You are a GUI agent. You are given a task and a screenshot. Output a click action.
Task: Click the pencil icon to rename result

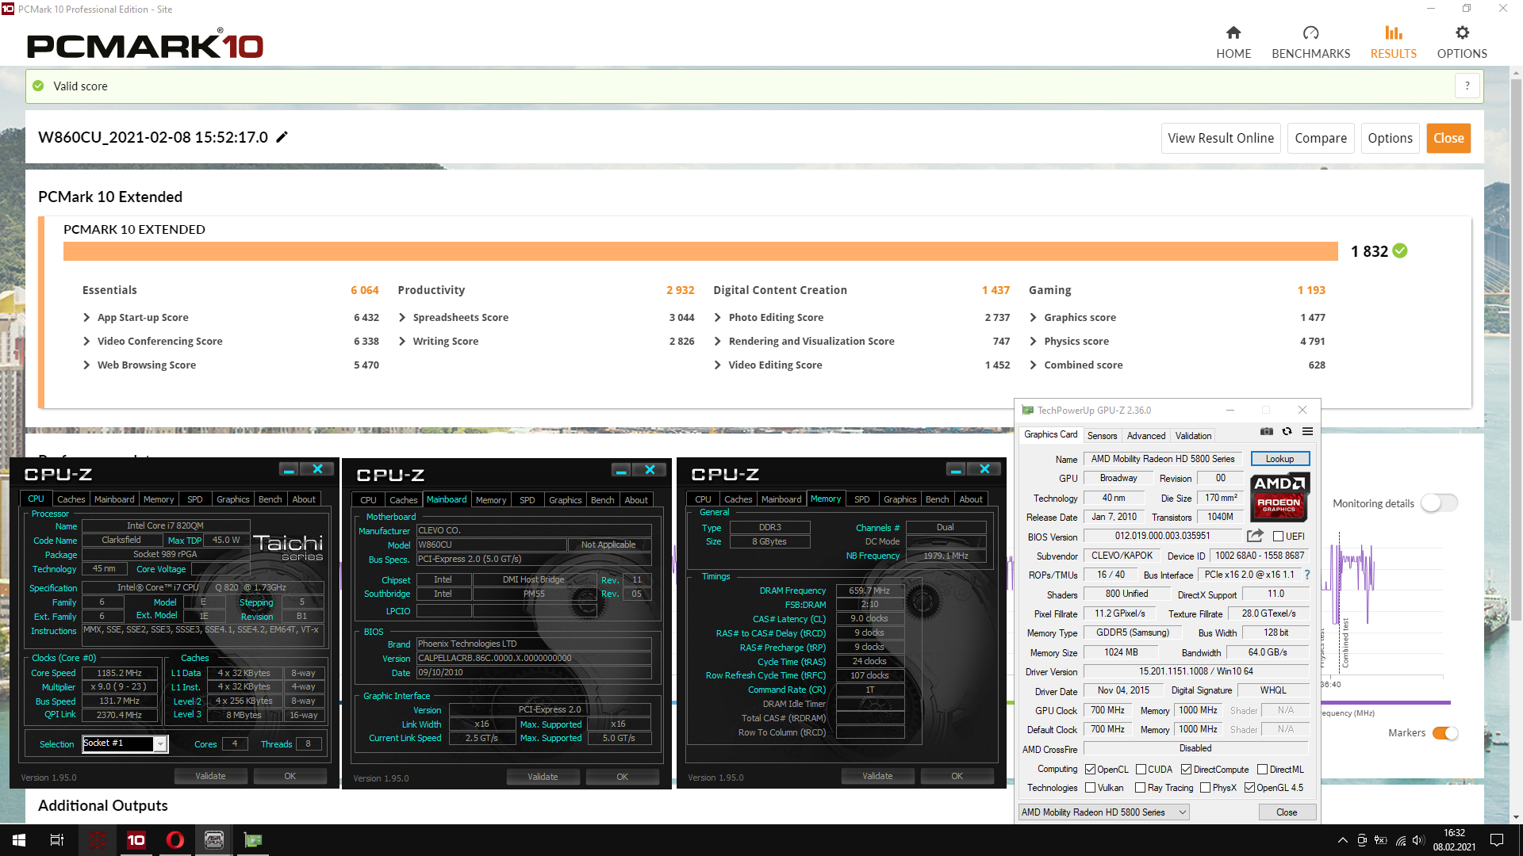[x=282, y=137]
